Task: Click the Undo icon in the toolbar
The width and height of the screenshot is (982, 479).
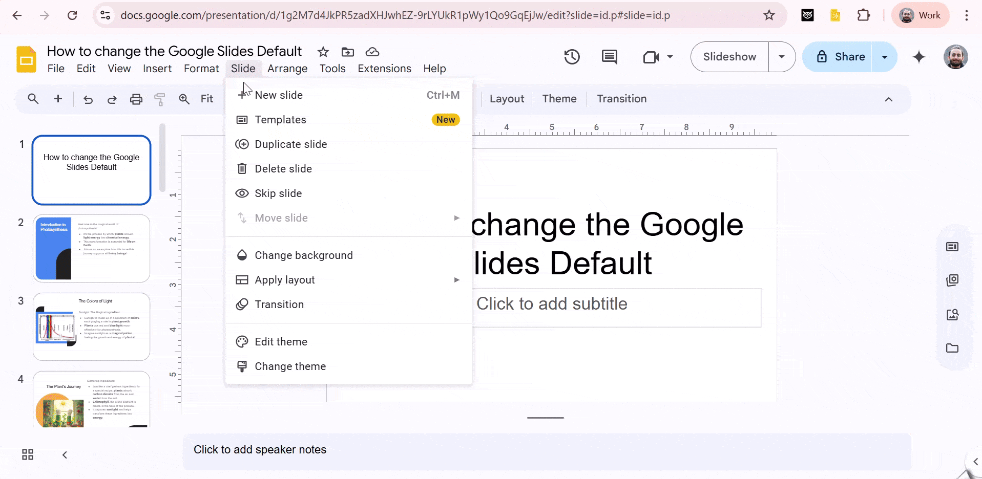Action: 88,99
